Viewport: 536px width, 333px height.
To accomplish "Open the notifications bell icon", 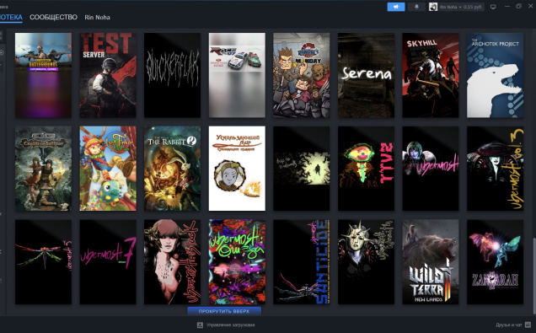I will tap(416, 7).
